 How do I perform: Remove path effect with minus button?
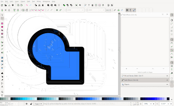click(x=137, y=69)
